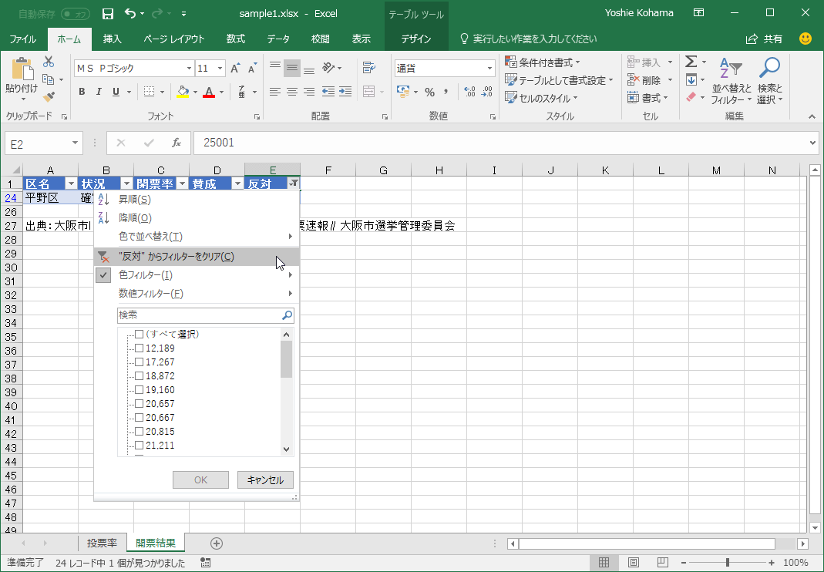Click the Save floppy disk icon
Viewport: 824px width, 572px height.
point(108,13)
